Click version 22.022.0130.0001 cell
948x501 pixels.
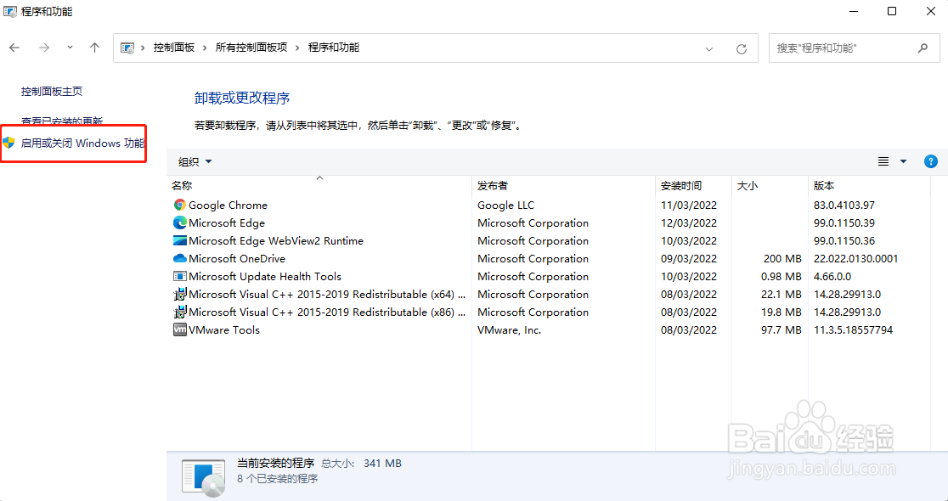coord(855,259)
